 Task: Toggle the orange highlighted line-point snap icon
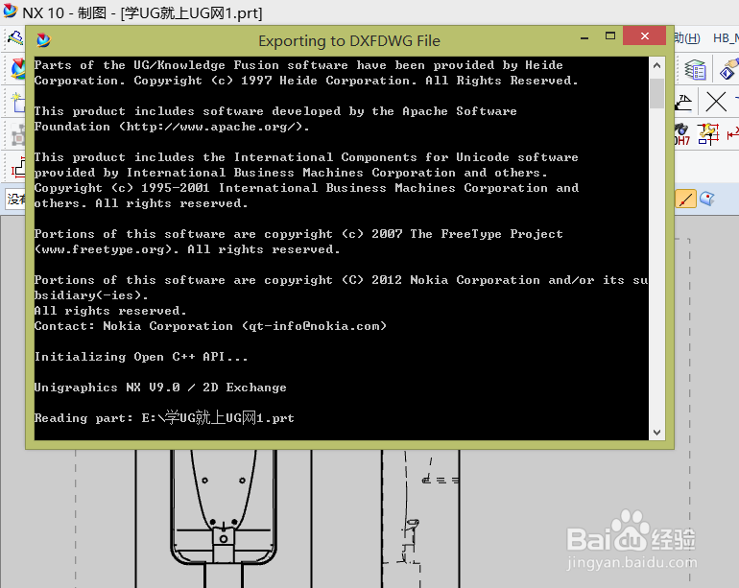[686, 199]
